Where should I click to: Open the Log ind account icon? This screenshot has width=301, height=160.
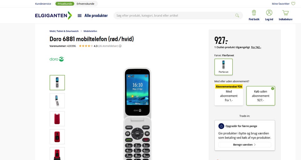[x=269, y=13]
